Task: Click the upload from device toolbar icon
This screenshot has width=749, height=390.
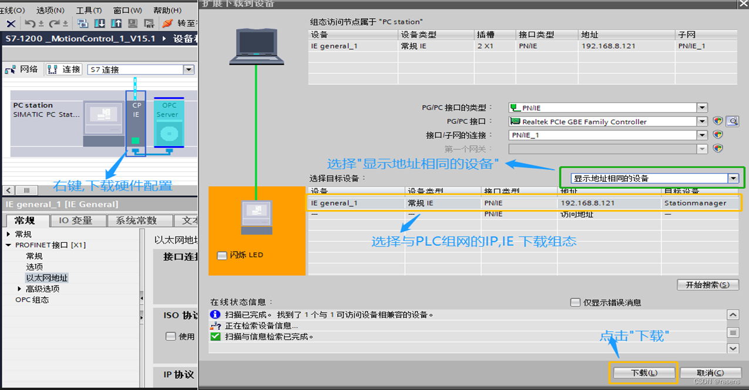Action: coord(116,23)
